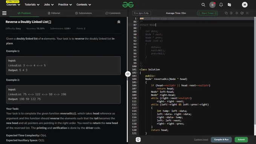The width and height of the screenshot is (256, 144).
Task: Collapse code fold at line 102
Action: point(138,73)
